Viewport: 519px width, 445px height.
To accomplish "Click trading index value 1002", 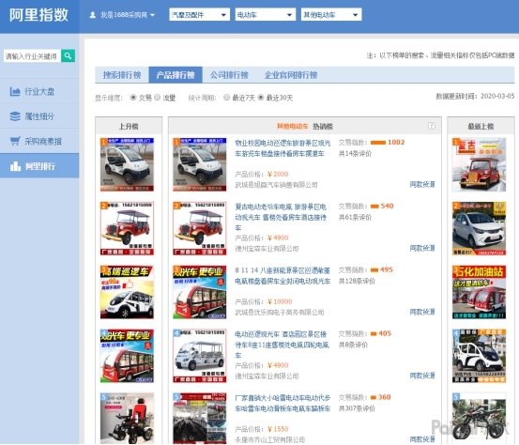I will (x=396, y=142).
